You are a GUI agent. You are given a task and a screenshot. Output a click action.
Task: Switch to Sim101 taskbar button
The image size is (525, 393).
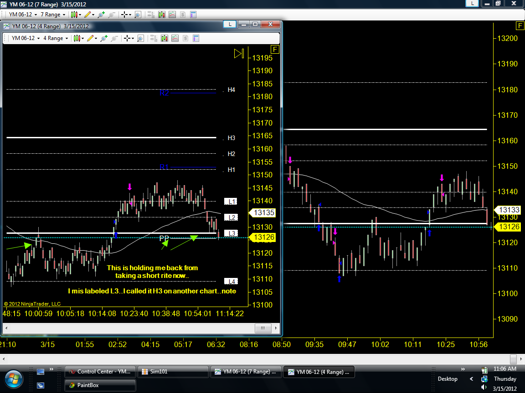coord(173,372)
